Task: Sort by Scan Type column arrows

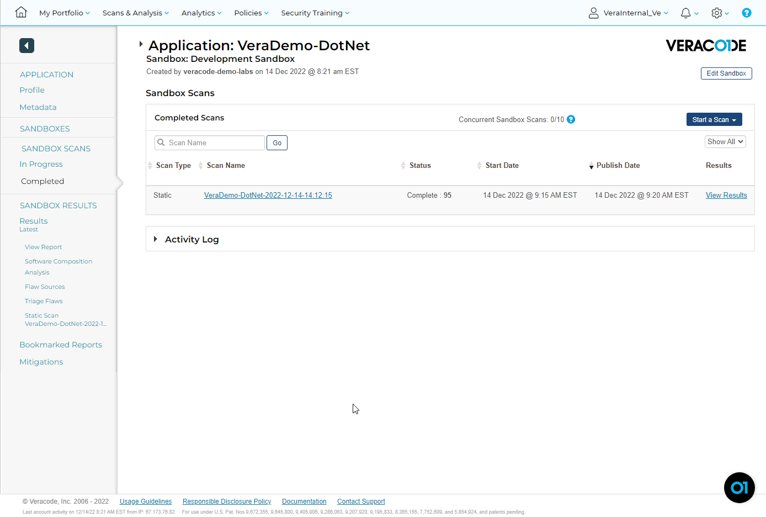Action: tap(150, 165)
